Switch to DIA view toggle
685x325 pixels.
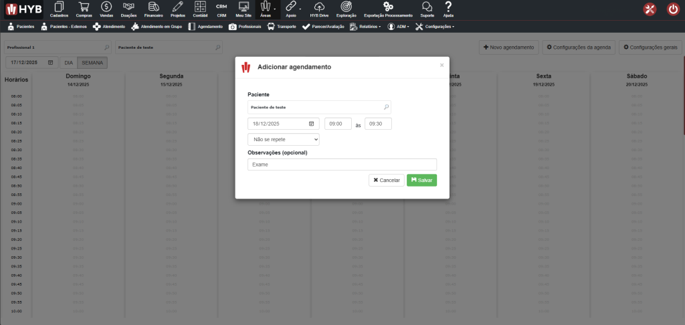pos(68,62)
